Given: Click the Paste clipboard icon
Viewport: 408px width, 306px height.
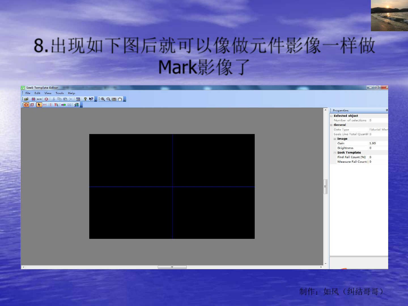Looking at the screenshot, I should click(65, 99).
